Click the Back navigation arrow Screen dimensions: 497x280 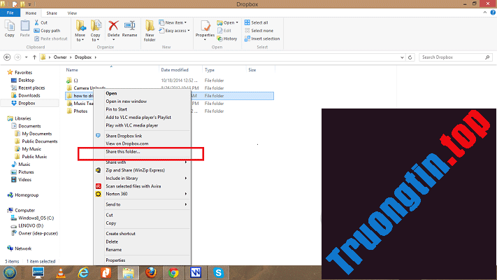pyautogui.click(x=7, y=57)
